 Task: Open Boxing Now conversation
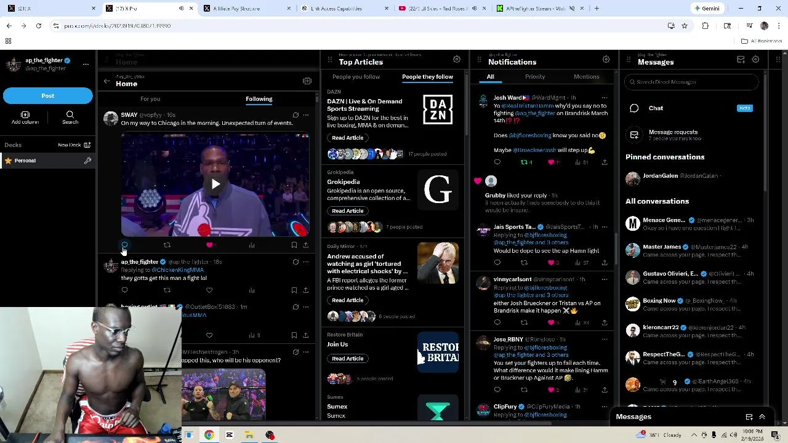691,305
